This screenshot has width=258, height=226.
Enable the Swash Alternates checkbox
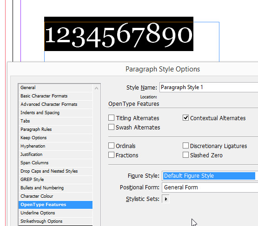(112, 127)
